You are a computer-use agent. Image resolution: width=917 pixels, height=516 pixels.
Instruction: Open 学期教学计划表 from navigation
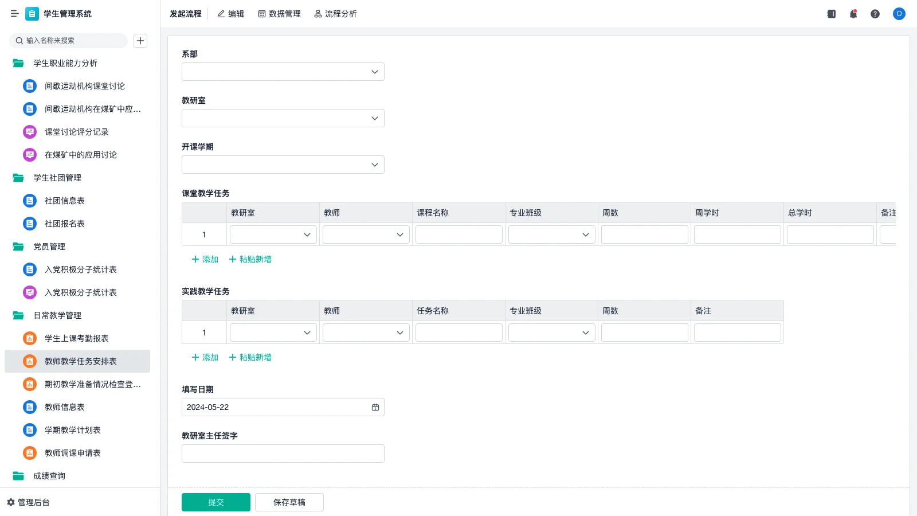point(72,430)
